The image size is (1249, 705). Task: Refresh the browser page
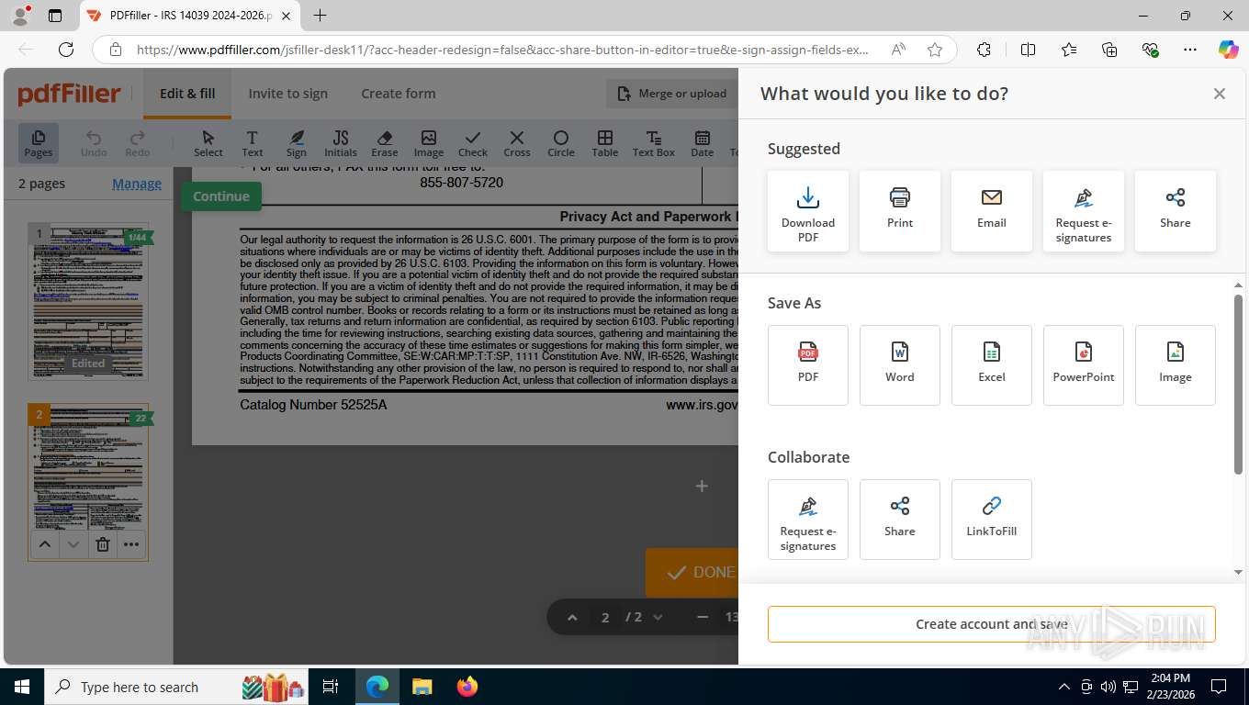click(66, 50)
